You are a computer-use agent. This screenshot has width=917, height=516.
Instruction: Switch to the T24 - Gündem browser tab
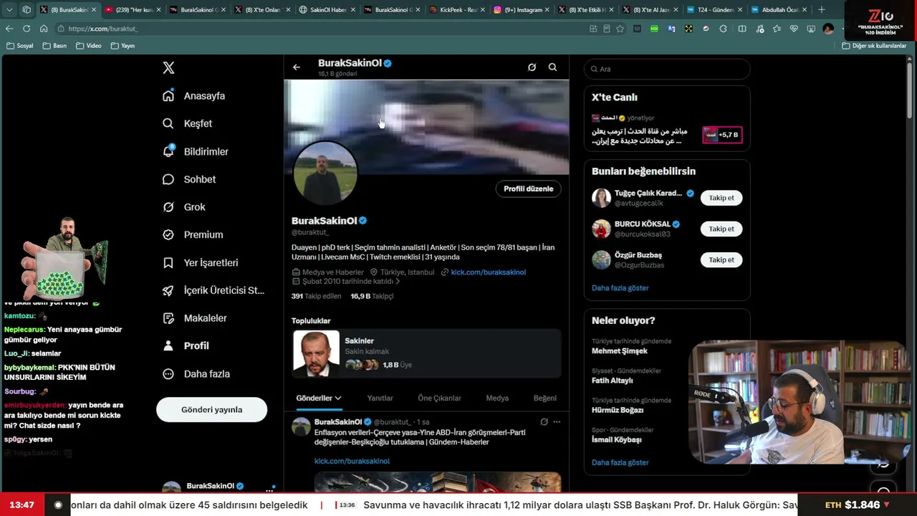click(x=714, y=10)
